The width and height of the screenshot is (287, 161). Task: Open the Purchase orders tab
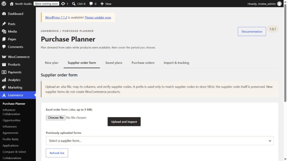click(x=143, y=63)
